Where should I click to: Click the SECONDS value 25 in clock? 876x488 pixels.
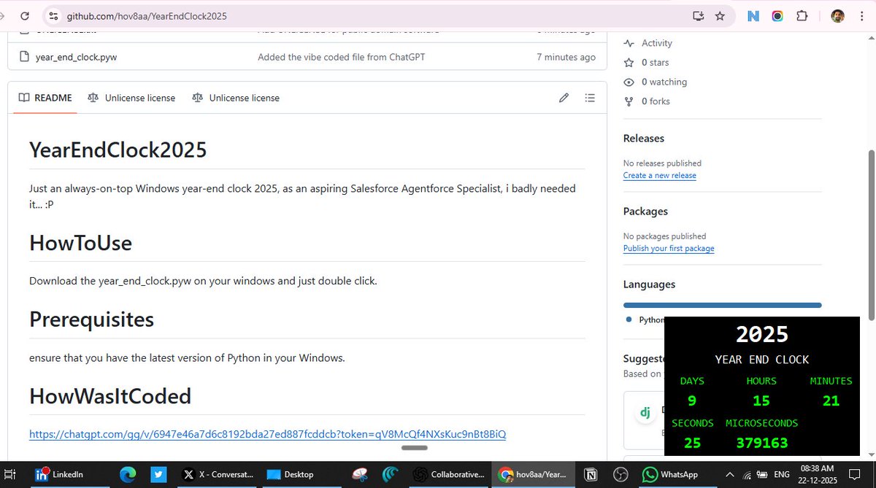point(692,443)
